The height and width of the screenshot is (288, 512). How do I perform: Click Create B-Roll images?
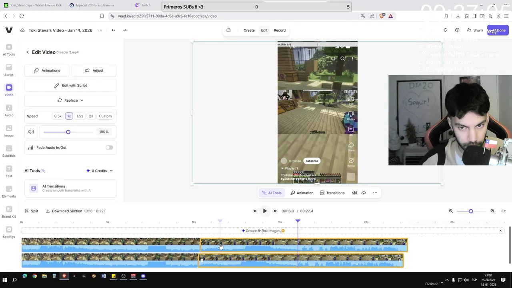pyautogui.click(x=263, y=231)
